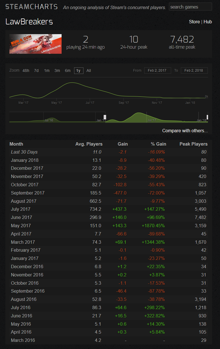Open the LawBreakers banner image
This screenshot has width=220, height=349.
(35, 44)
